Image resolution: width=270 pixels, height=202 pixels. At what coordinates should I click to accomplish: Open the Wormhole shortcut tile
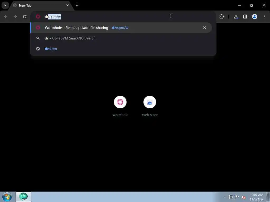pos(120,106)
